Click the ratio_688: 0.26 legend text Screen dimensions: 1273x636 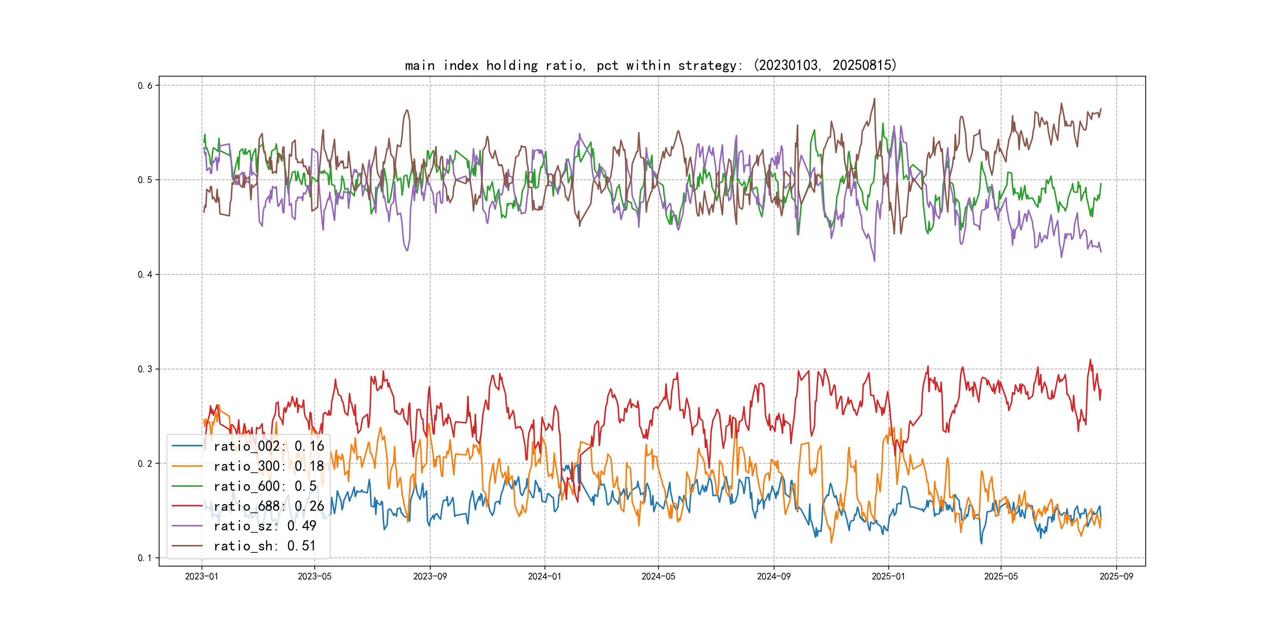tap(268, 506)
